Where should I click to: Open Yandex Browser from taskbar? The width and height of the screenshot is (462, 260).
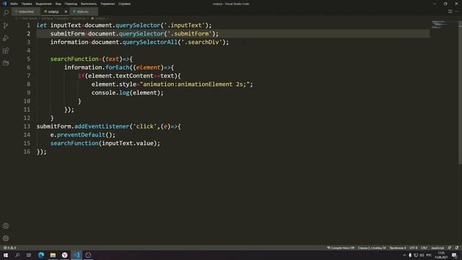tap(64, 255)
